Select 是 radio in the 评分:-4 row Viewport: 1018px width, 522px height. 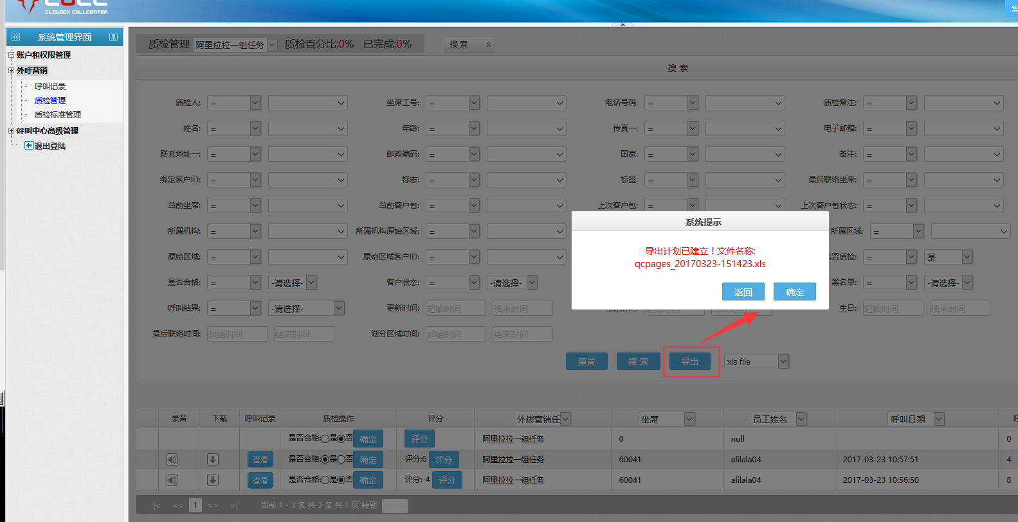click(x=325, y=480)
